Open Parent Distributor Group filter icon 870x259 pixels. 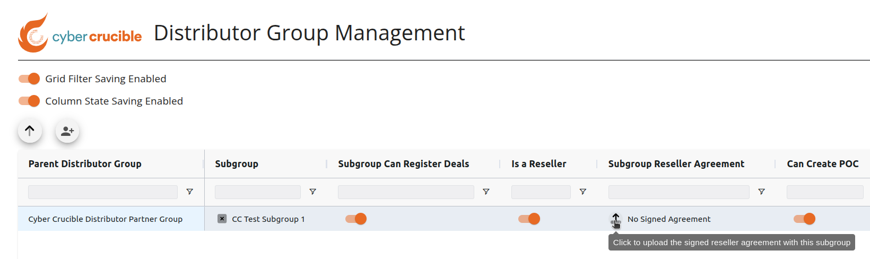point(189,192)
